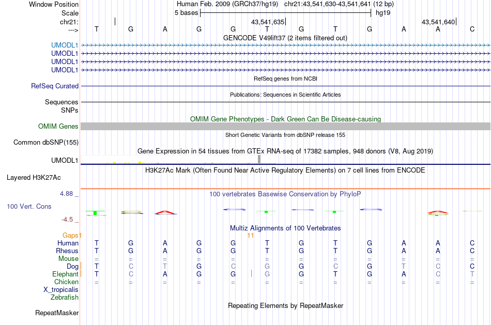Click the -4.5 PhyloP lower scale value
Image resolution: width=491 pixels, height=325 pixels.
pos(67,220)
